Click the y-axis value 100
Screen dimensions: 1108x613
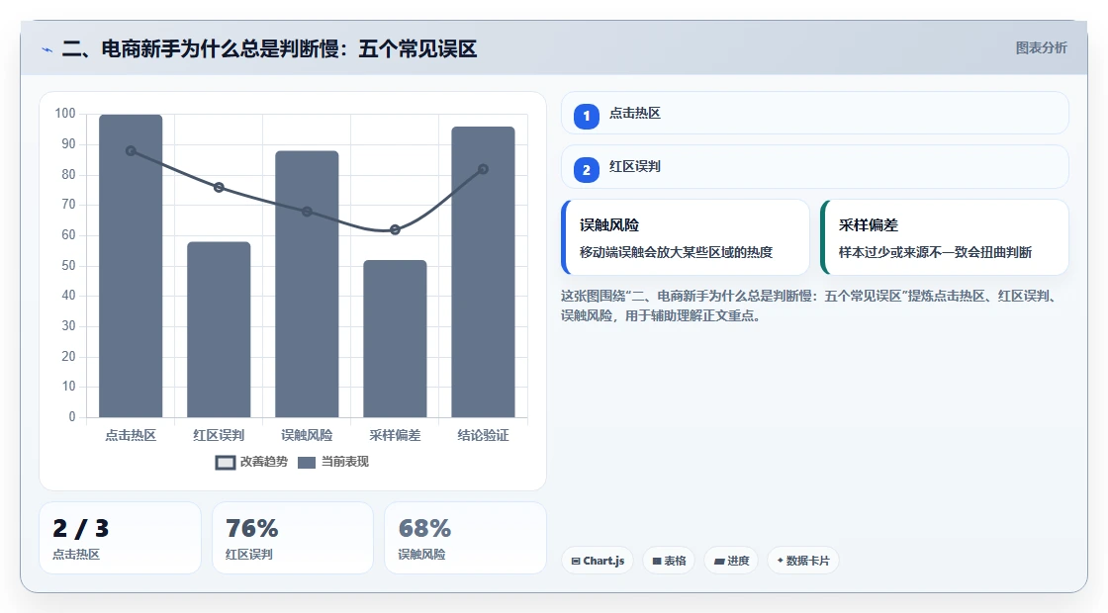(x=65, y=114)
